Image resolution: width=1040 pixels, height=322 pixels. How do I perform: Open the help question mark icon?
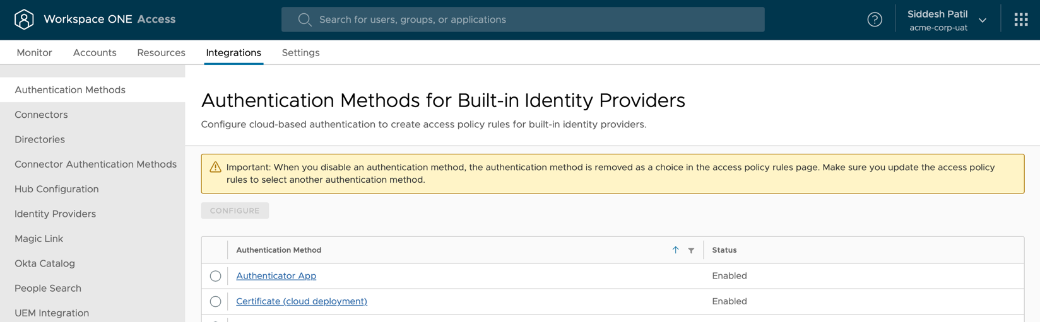pos(874,20)
